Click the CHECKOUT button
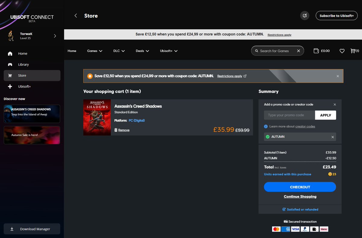 click(300, 187)
